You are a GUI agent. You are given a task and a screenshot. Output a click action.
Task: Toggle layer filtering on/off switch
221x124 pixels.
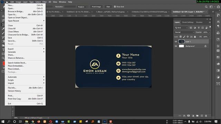pos(210,27)
